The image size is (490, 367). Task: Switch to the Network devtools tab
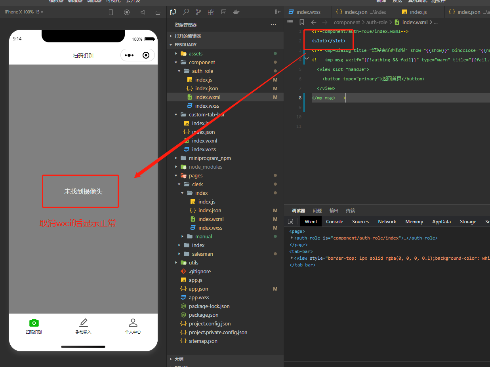(387, 222)
